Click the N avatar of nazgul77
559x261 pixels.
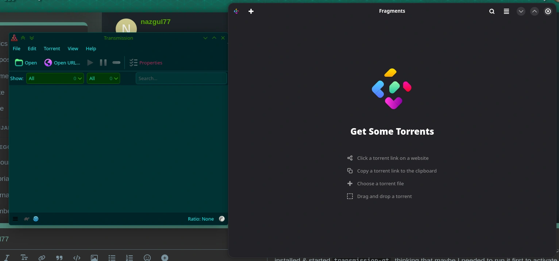click(126, 26)
